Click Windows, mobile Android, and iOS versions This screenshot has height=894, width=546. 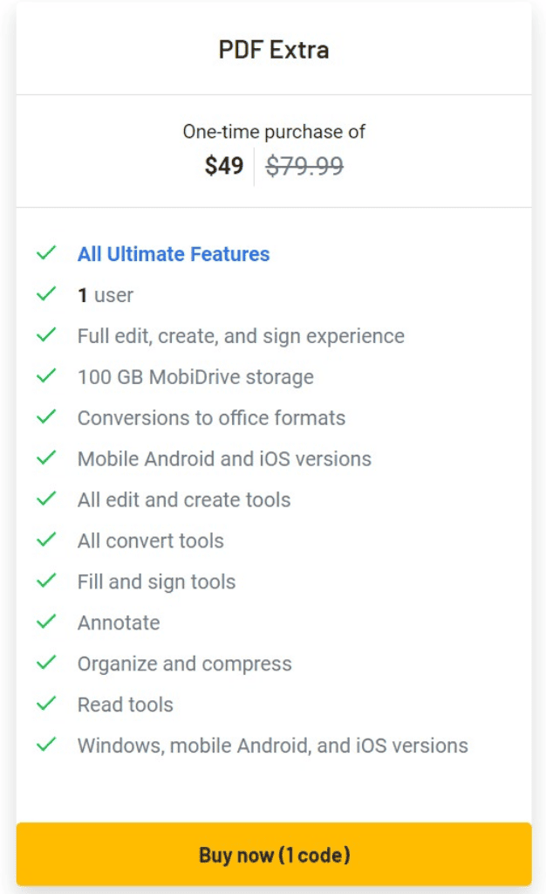[272, 746]
